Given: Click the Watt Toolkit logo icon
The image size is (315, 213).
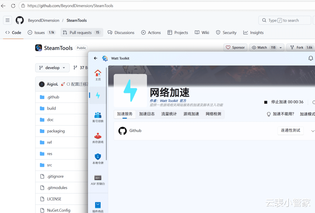Looking at the screenshot, I should point(105,58).
